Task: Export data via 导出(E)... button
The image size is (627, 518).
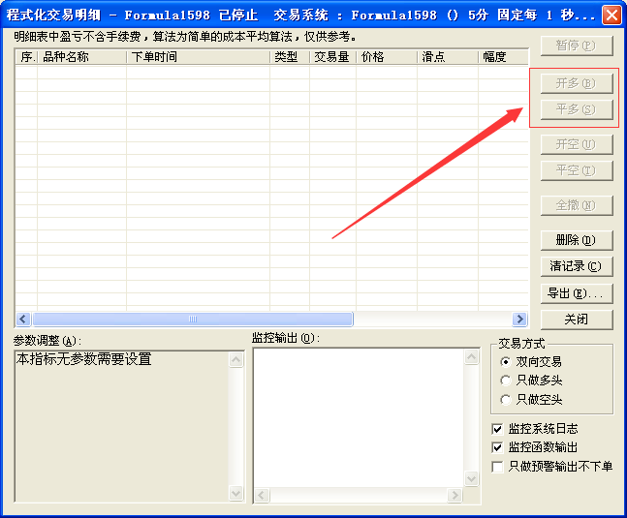Action: pos(577,293)
